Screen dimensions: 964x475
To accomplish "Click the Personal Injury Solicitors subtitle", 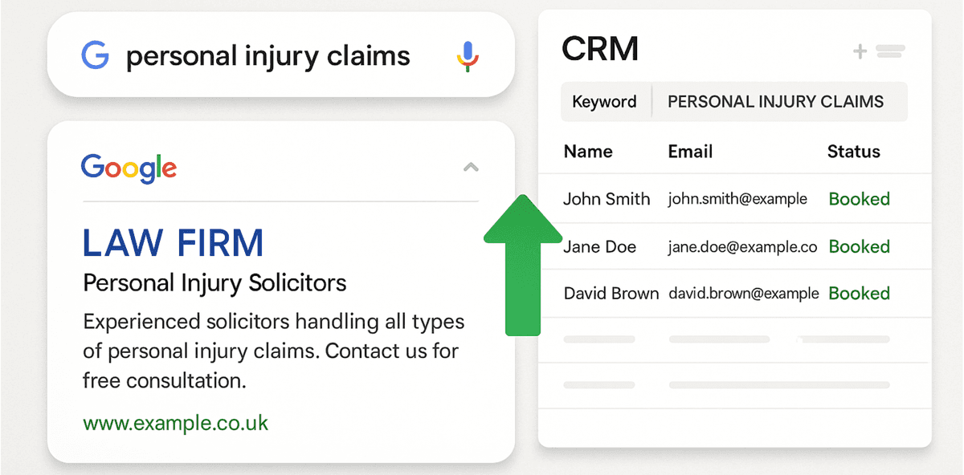I will 214,282.
